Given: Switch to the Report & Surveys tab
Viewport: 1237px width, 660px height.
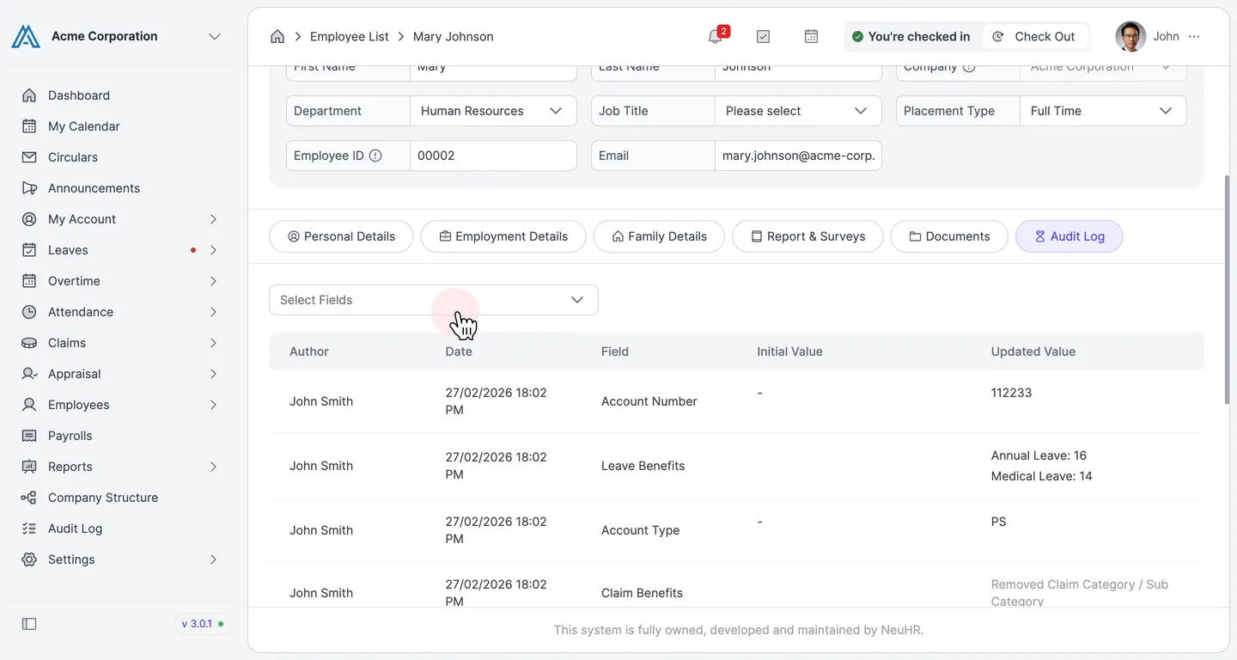Looking at the screenshot, I should [807, 236].
